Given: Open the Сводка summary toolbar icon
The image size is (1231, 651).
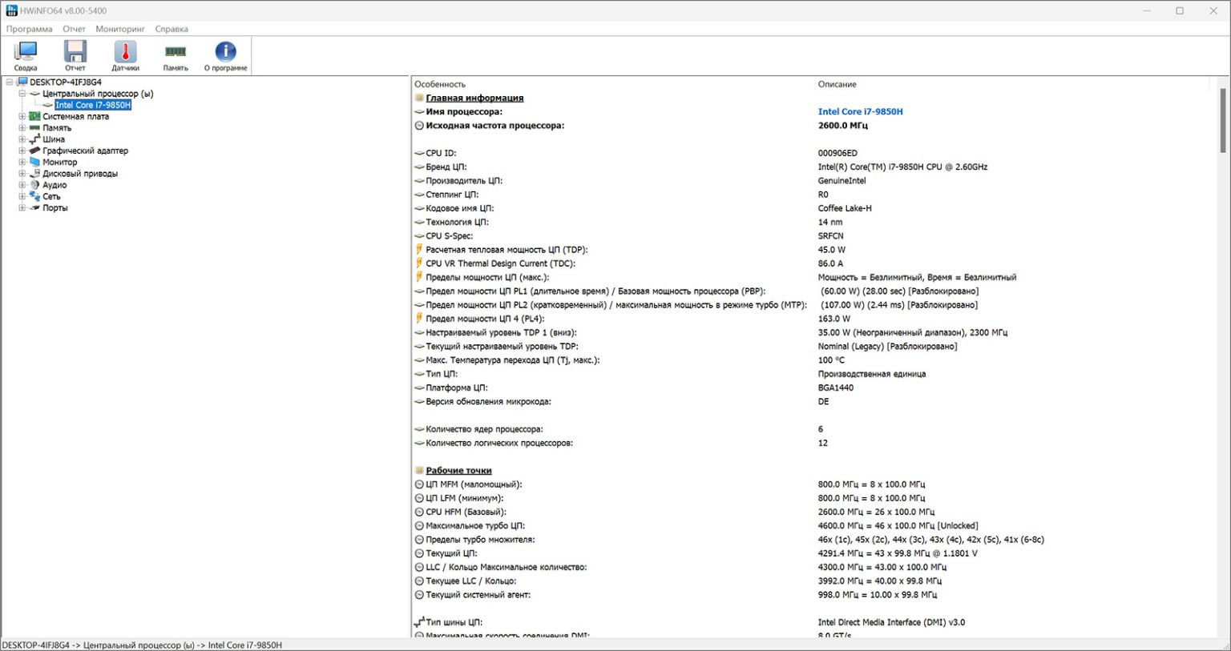Looking at the screenshot, I should tap(26, 53).
